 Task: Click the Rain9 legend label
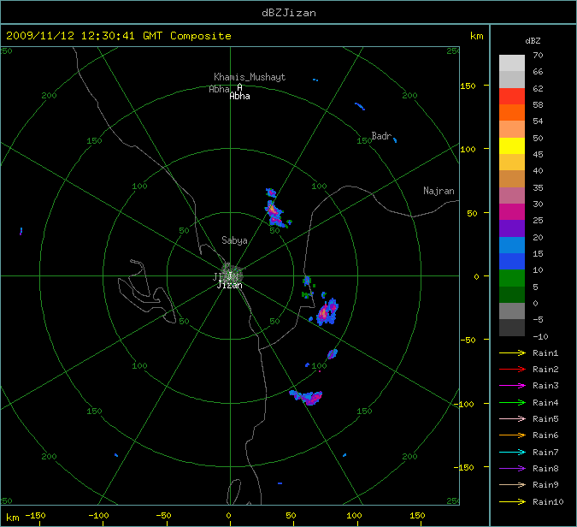pyautogui.click(x=545, y=485)
